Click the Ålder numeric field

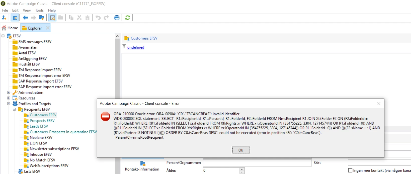coord(221,170)
